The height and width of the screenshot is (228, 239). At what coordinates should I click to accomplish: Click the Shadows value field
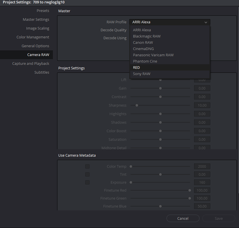point(202,123)
